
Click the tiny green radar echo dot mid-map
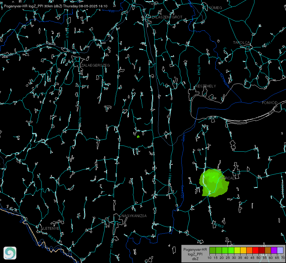point(138,136)
